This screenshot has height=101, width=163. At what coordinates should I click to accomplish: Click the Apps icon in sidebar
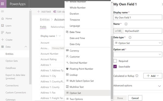[x=3, y=32]
